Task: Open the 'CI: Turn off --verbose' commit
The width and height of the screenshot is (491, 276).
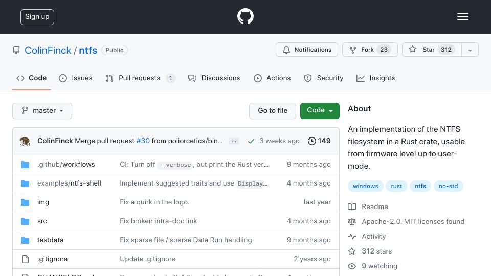Action: point(194,164)
